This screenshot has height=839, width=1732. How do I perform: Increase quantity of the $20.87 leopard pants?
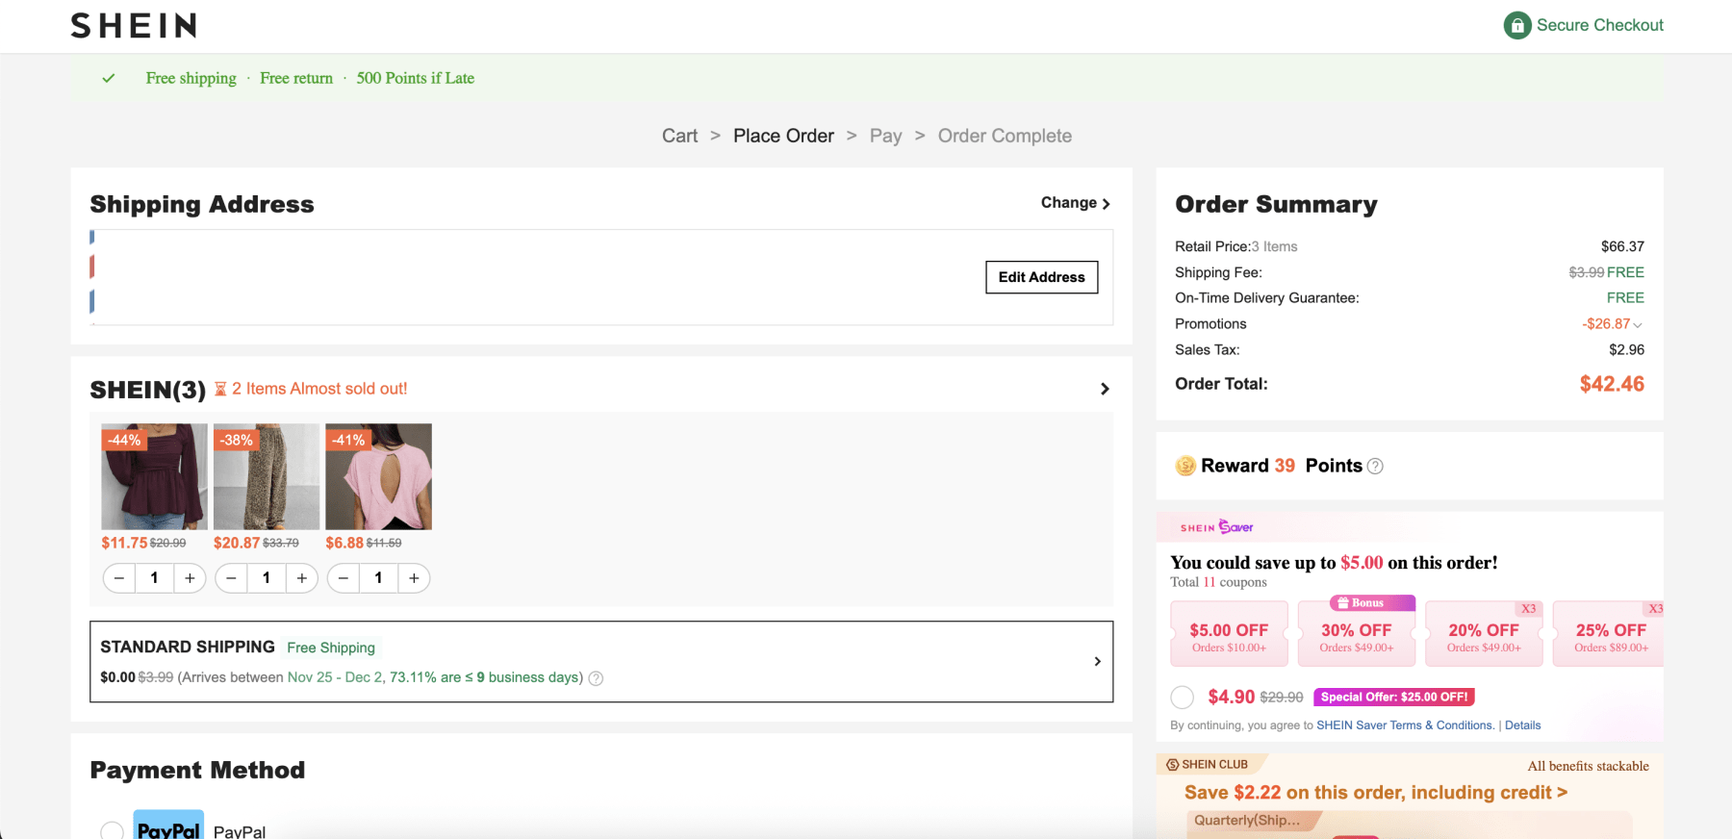302,578
